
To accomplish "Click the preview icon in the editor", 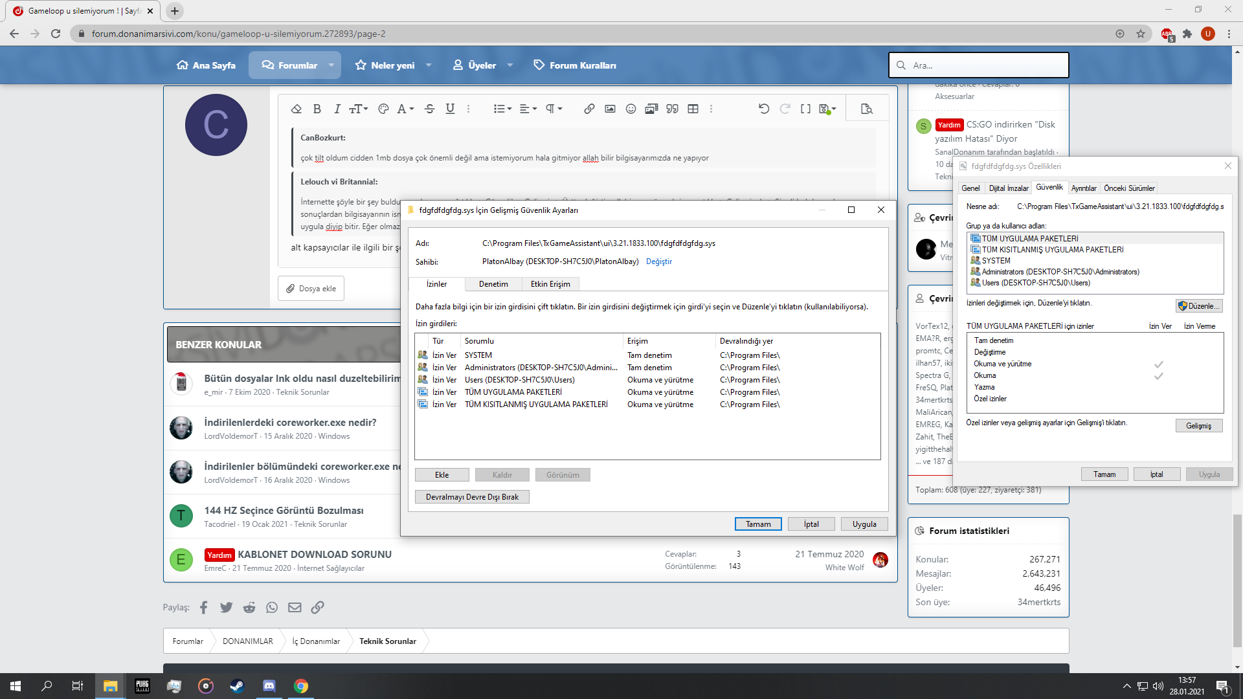I will (867, 109).
